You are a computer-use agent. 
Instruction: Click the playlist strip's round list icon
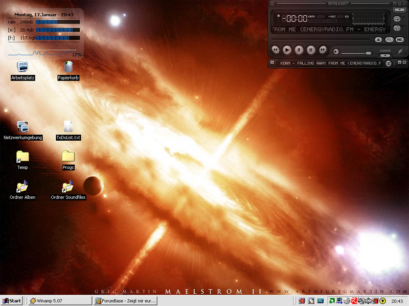389,63
